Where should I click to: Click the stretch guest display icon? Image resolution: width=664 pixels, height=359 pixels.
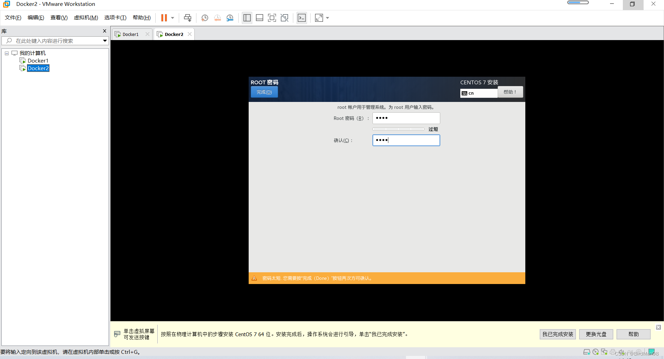pos(319,18)
